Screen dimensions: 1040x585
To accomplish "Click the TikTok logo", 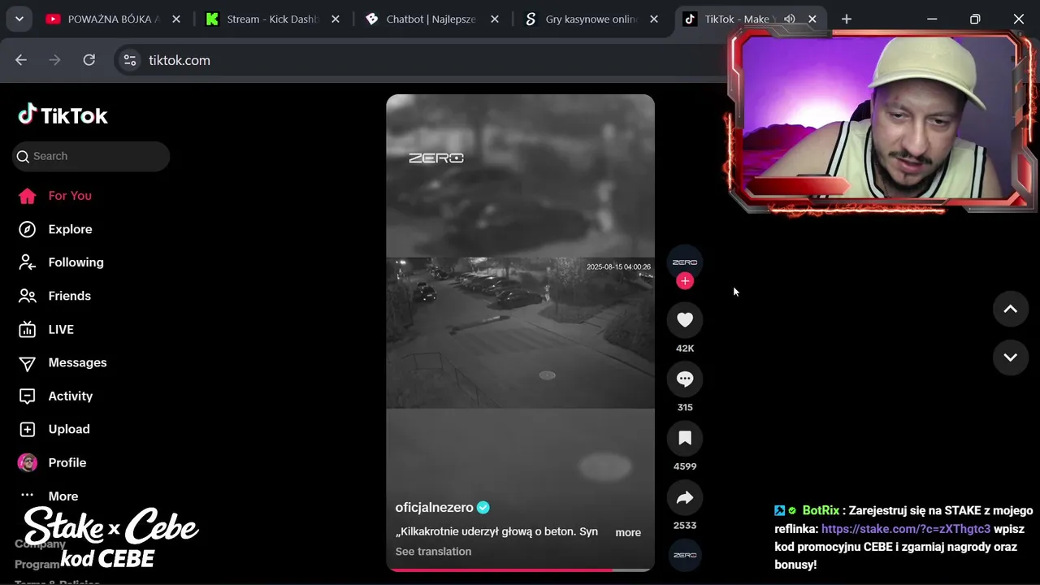I will [x=63, y=115].
